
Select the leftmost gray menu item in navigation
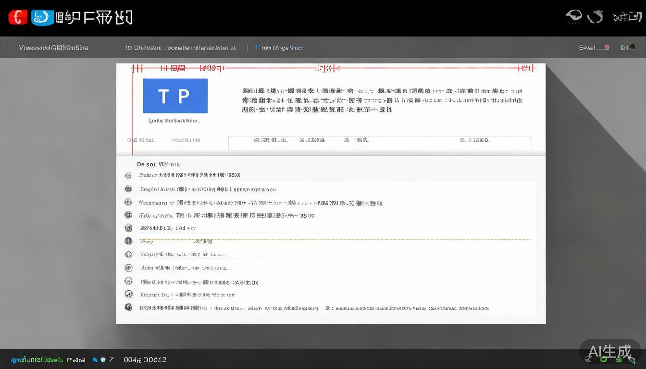[53, 48]
